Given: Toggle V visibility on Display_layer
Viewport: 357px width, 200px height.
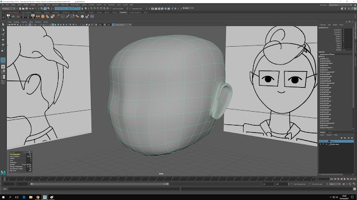Looking at the screenshot, I should point(321,144).
